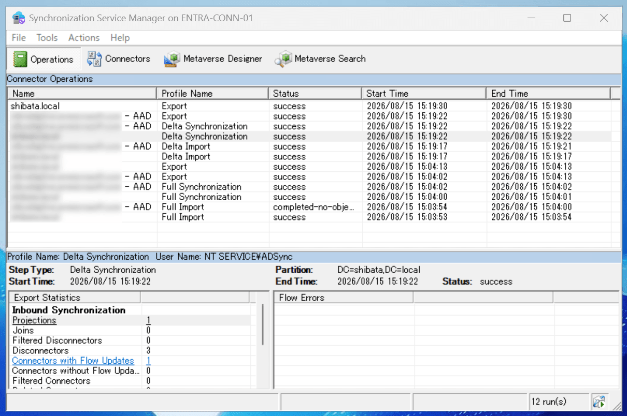Open the Actions menu

84,38
